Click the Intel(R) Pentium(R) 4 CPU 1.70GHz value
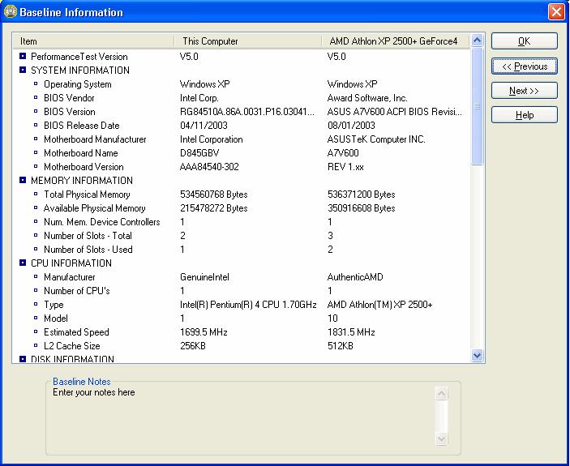 coord(248,305)
